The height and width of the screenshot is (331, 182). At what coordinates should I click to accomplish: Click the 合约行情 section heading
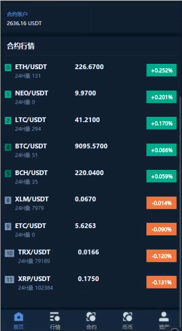coord(21,46)
